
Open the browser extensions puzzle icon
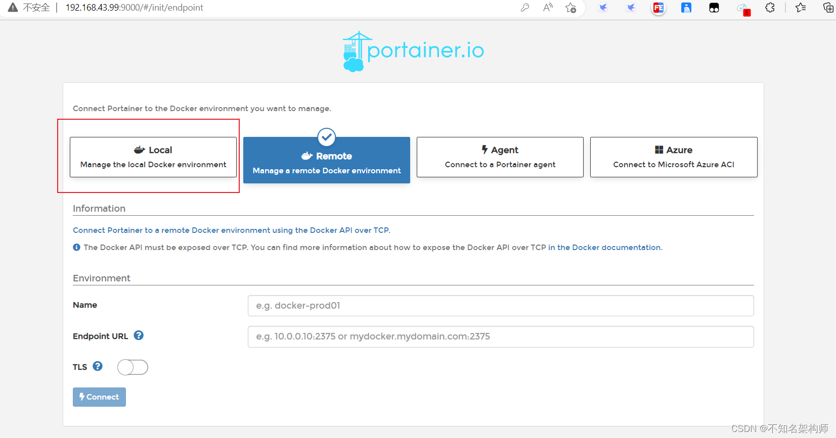[x=770, y=8]
